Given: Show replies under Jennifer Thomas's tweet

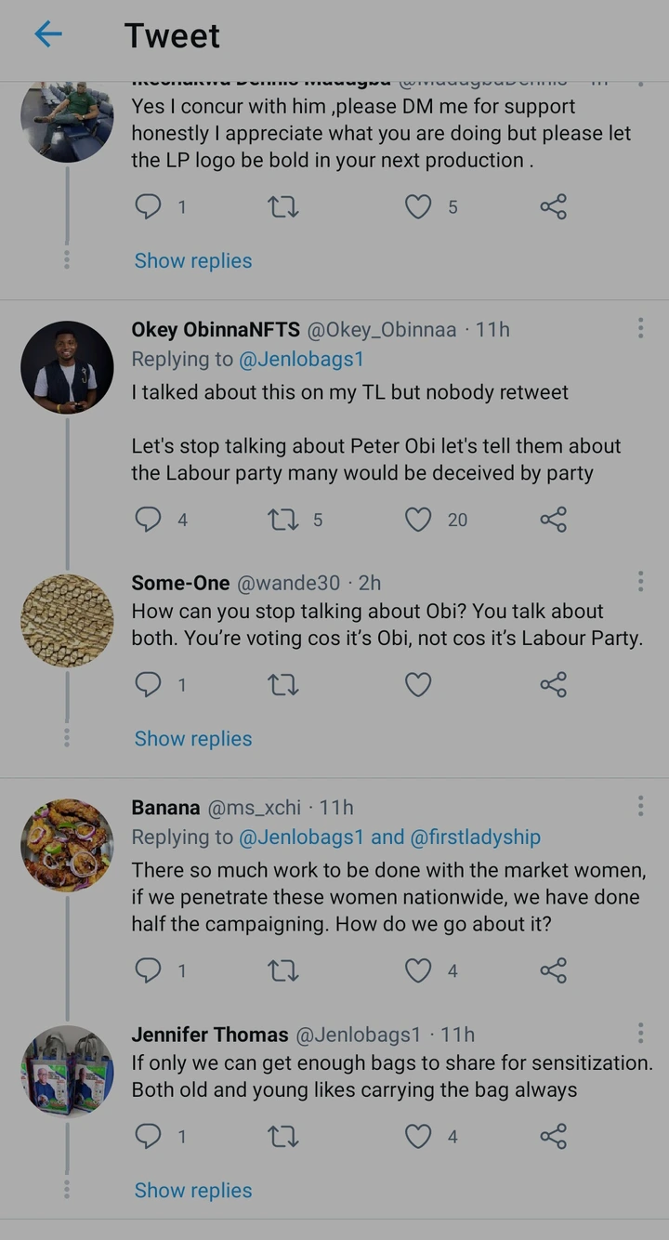Looking at the screenshot, I should [193, 1191].
